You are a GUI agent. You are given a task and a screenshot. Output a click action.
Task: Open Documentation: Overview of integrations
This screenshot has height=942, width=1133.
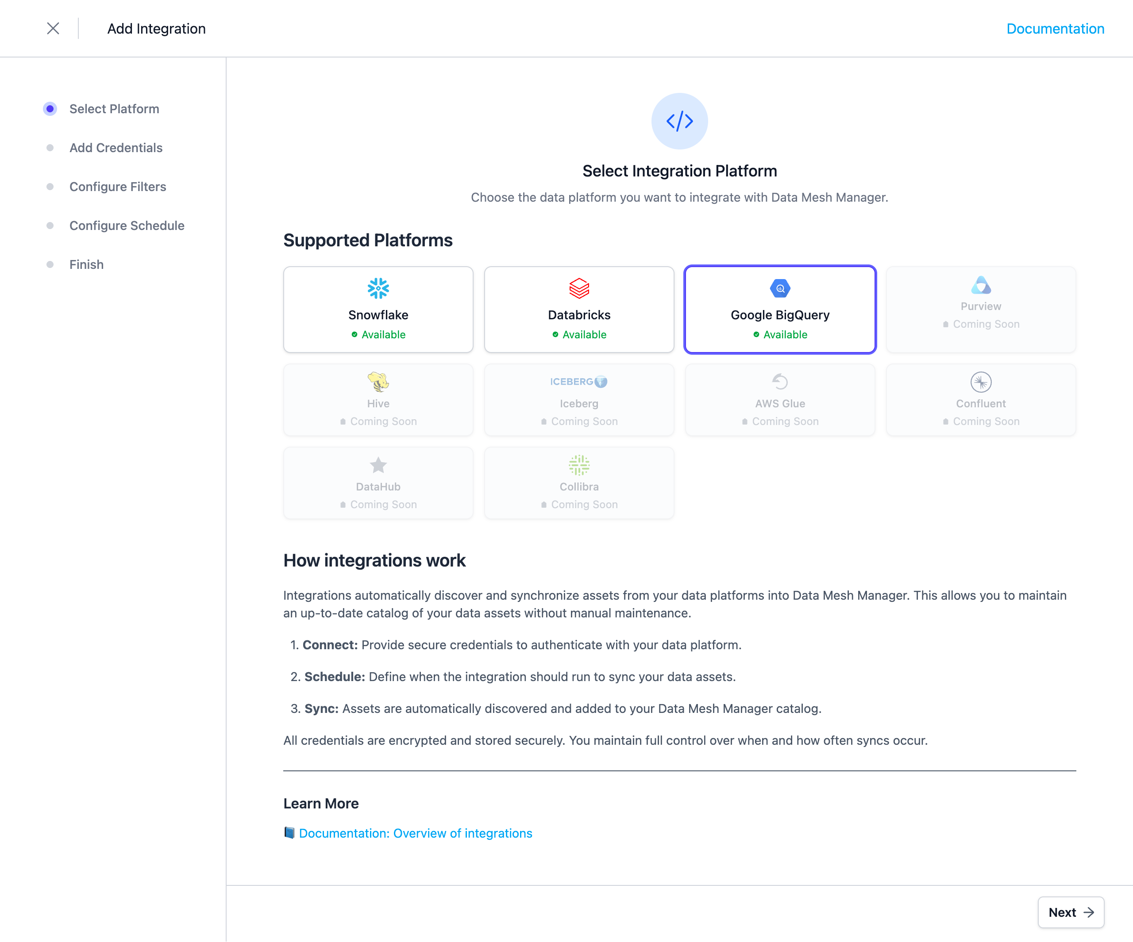(x=416, y=833)
